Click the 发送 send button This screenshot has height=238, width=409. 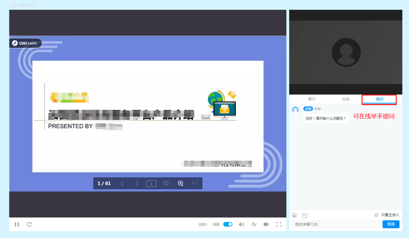pos(391,224)
